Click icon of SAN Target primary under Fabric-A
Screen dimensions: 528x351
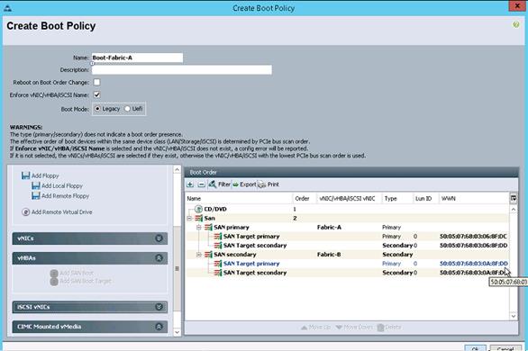coord(218,237)
